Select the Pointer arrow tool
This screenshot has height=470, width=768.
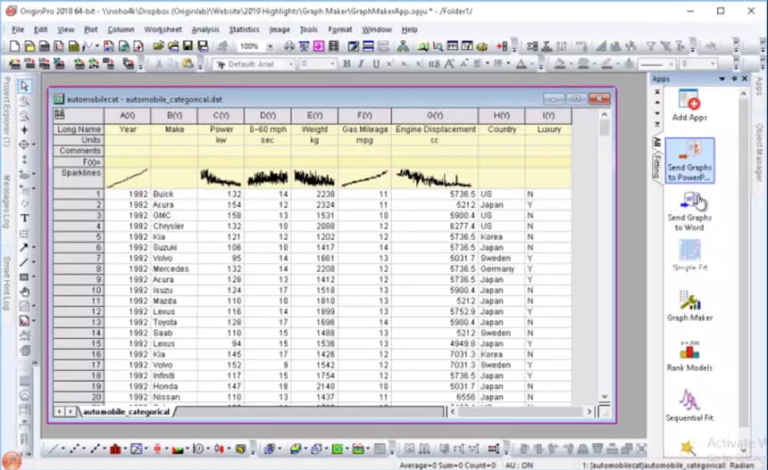point(24,87)
